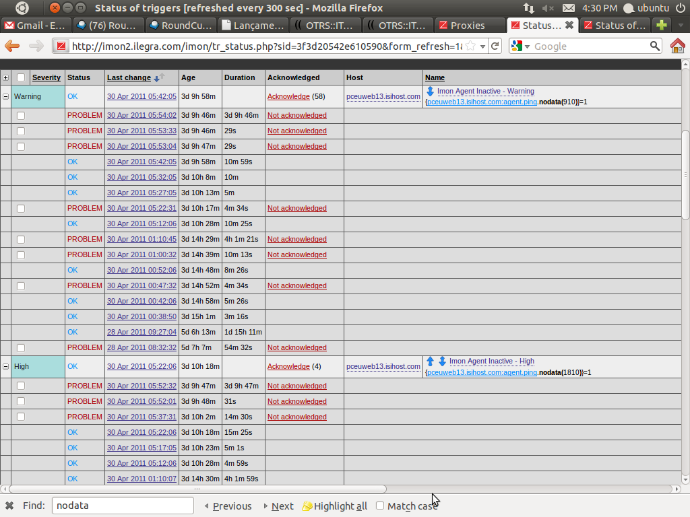Tick checkbox for 30 Apr 2011 05:54:02 problem
Screen dimensions: 690x517
pyautogui.click(x=21, y=115)
